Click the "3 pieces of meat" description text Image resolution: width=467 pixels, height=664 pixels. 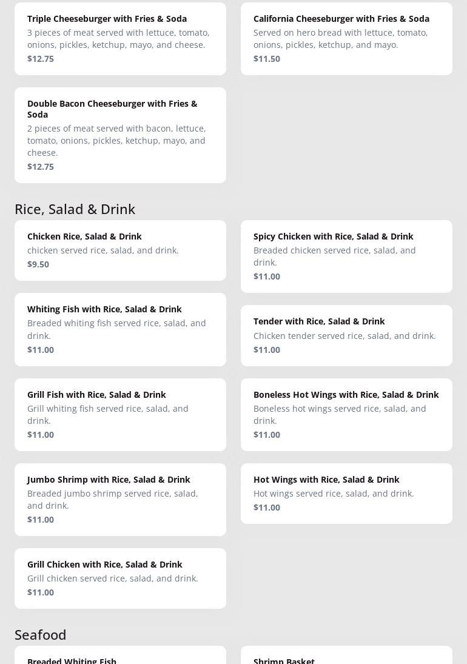coord(118,38)
